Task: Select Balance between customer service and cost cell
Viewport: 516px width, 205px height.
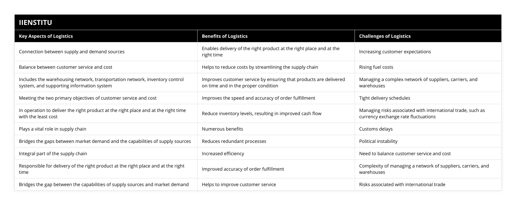Action: tap(65, 67)
